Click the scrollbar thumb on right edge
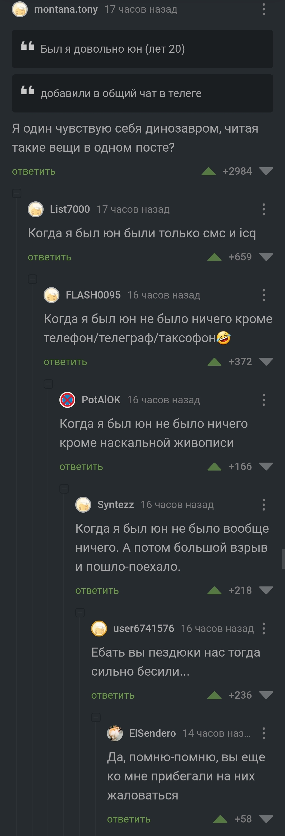This screenshot has width=285, height=836. pos(283,559)
